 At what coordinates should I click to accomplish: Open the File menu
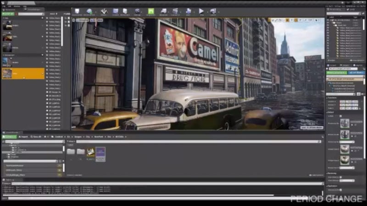(x=4, y=6)
